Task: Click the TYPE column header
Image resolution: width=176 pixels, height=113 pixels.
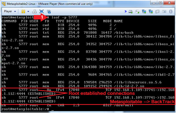Action: tap(60, 21)
